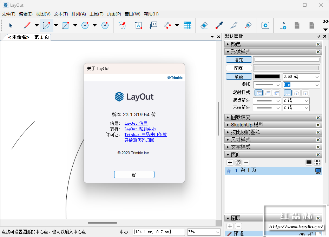329x237 pixels.
Task: Open Trimble 产品使用条款 link
Action: click(145, 135)
